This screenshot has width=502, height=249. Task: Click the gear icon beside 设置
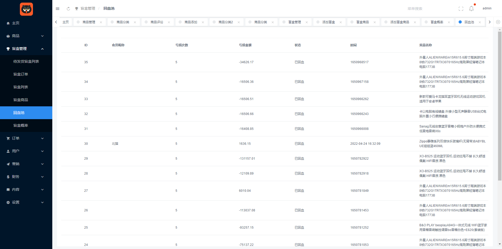(x=8, y=202)
